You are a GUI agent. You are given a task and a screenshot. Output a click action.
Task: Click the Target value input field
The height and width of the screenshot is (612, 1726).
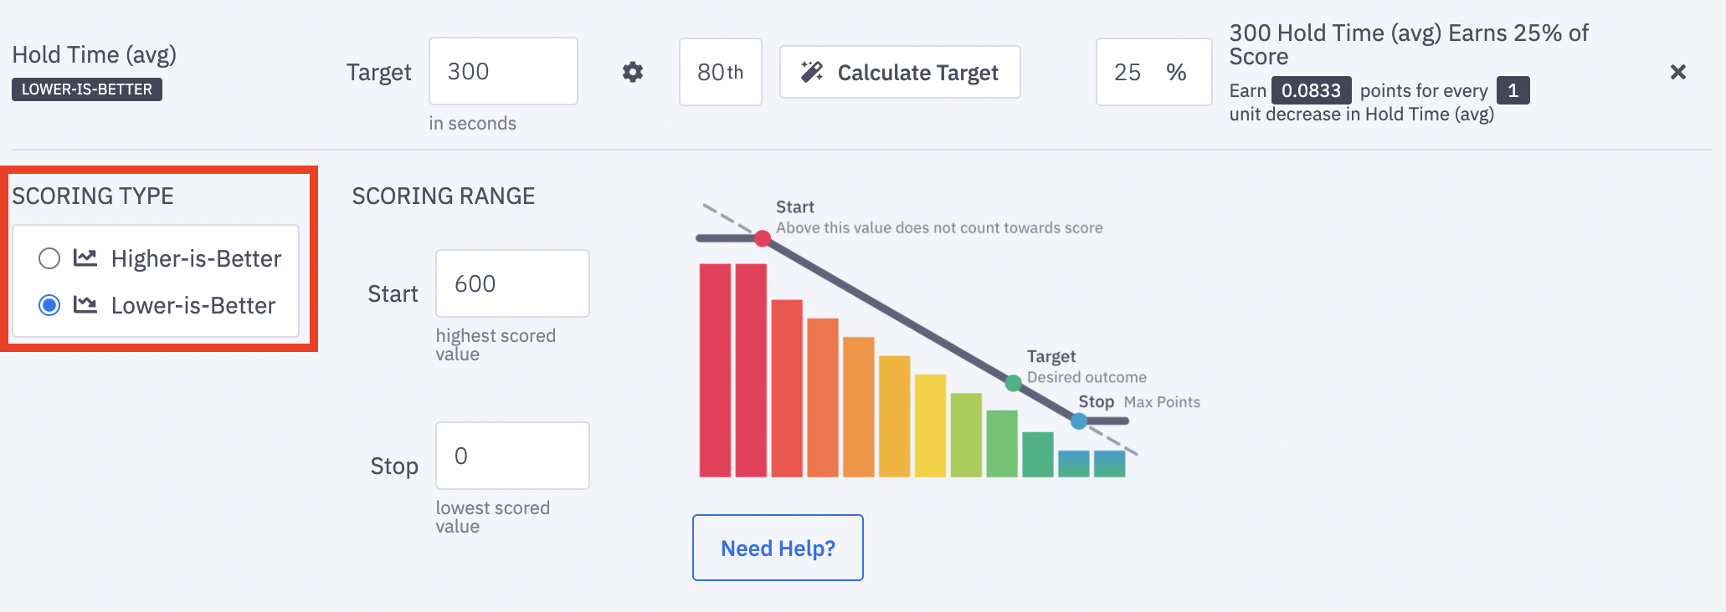point(503,71)
